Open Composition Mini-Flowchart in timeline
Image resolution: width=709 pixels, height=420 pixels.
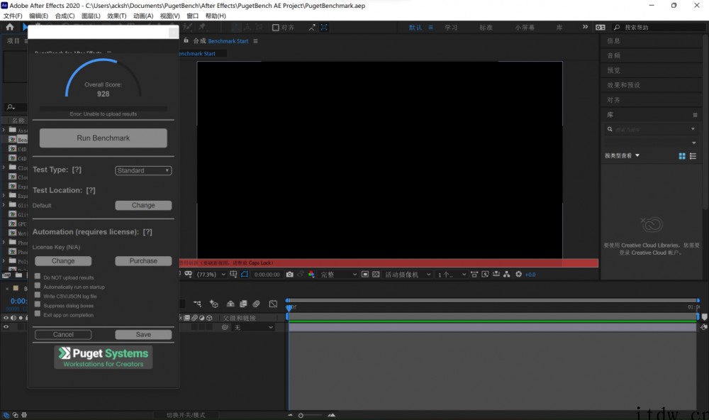pyautogui.click(x=197, y=304)
